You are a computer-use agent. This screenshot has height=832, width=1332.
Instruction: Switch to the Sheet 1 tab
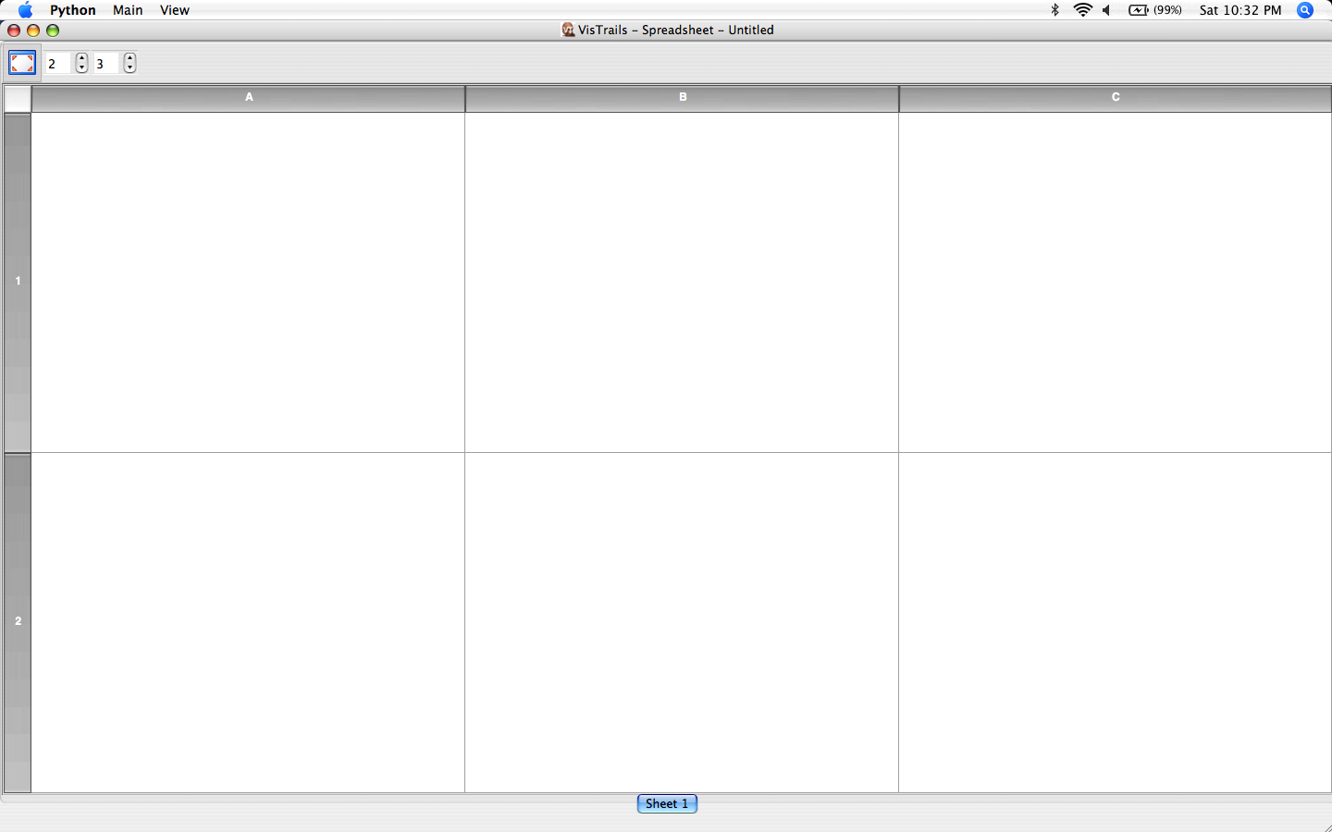[667, 803]
